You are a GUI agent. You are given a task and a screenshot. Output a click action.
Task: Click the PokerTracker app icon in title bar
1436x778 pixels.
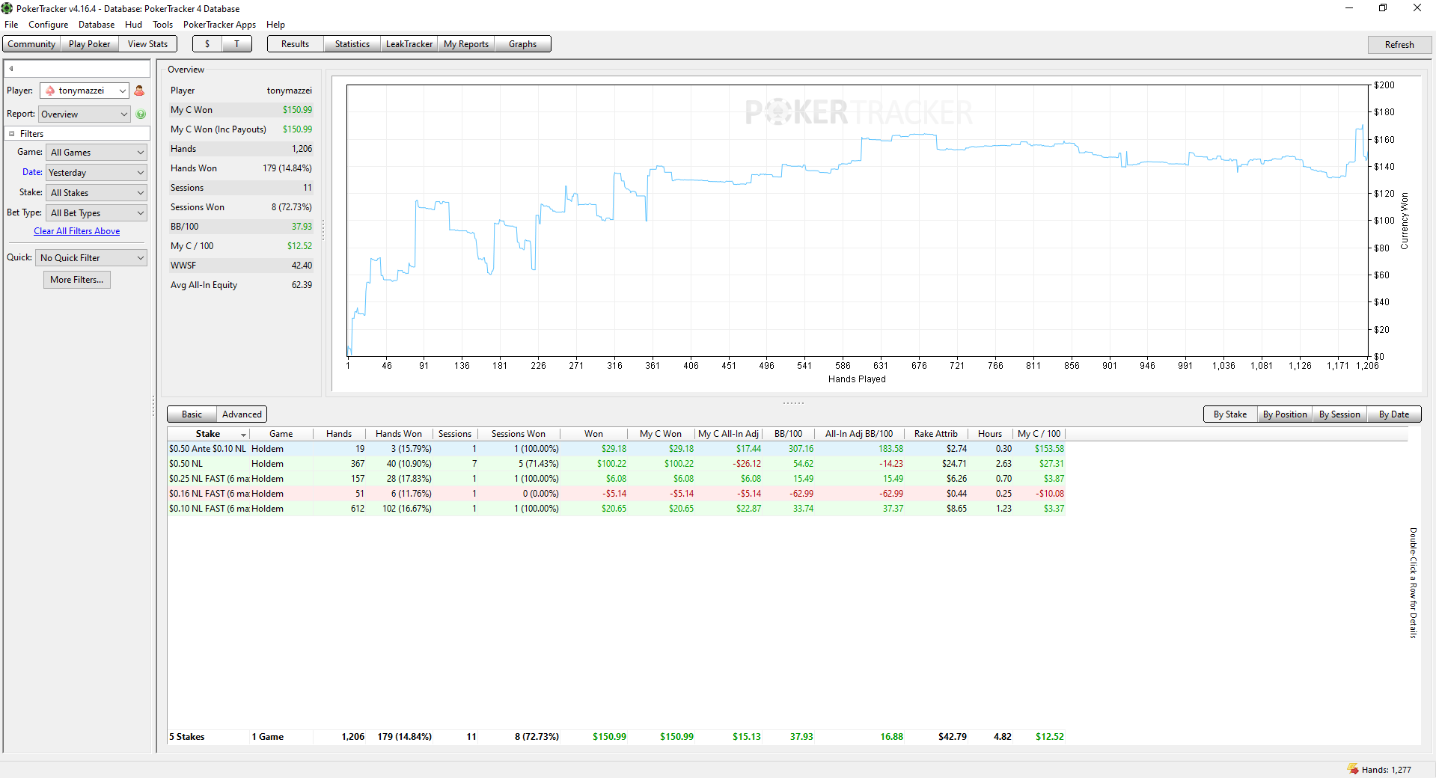(7, 8)
